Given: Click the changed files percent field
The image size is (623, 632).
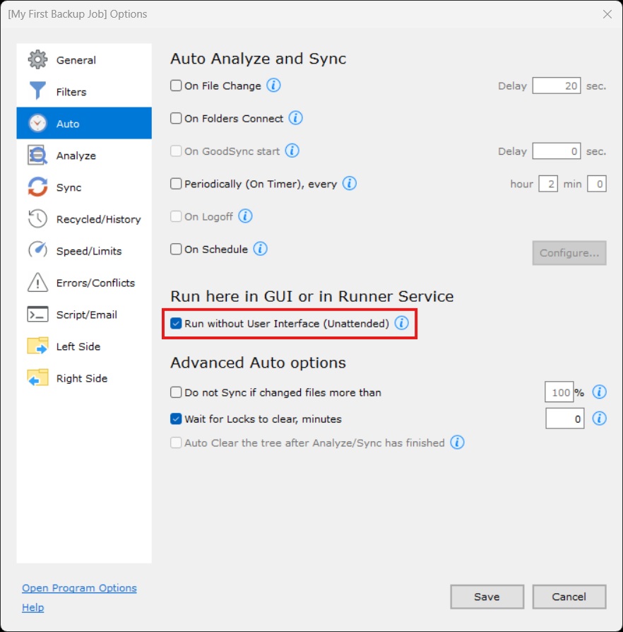Looking at the screenshot, I should (559, 392).
